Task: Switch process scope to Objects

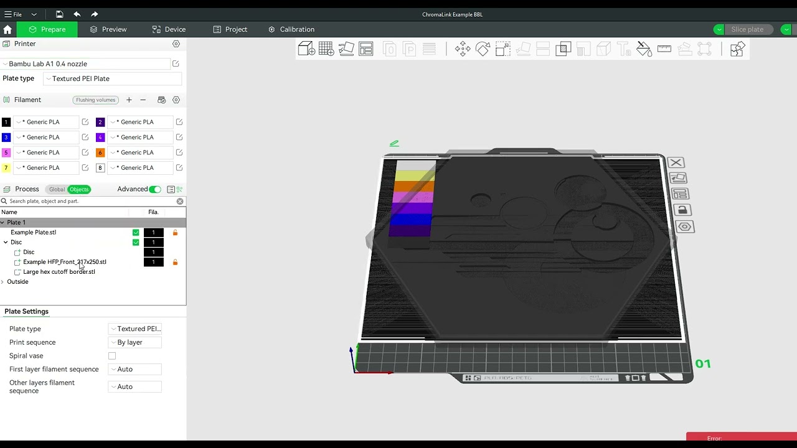Action: 79,189
